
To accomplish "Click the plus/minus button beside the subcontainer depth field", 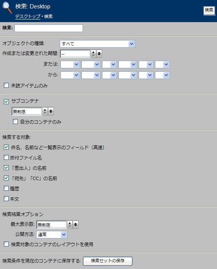I will point(45,111).
